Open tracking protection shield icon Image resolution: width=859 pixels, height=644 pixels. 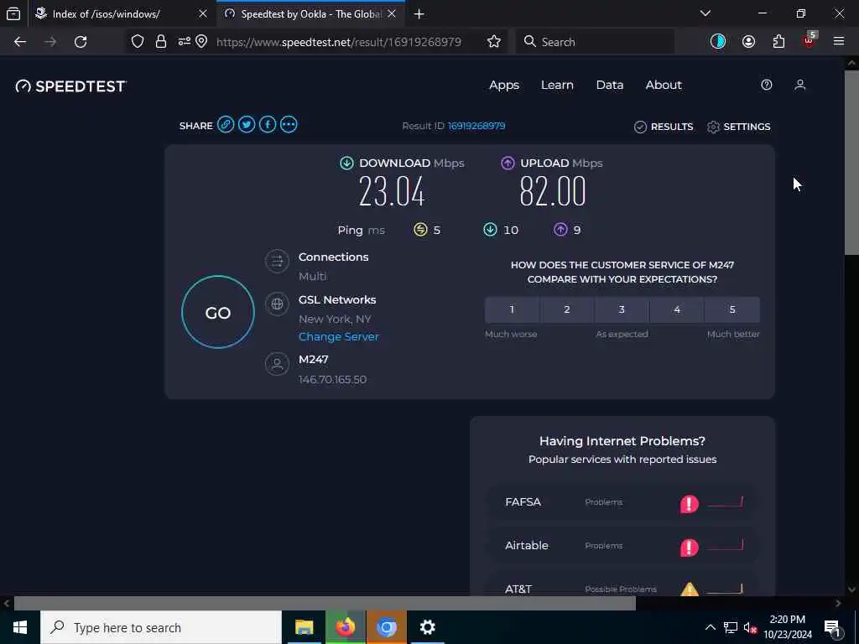[x=138, y=42]
